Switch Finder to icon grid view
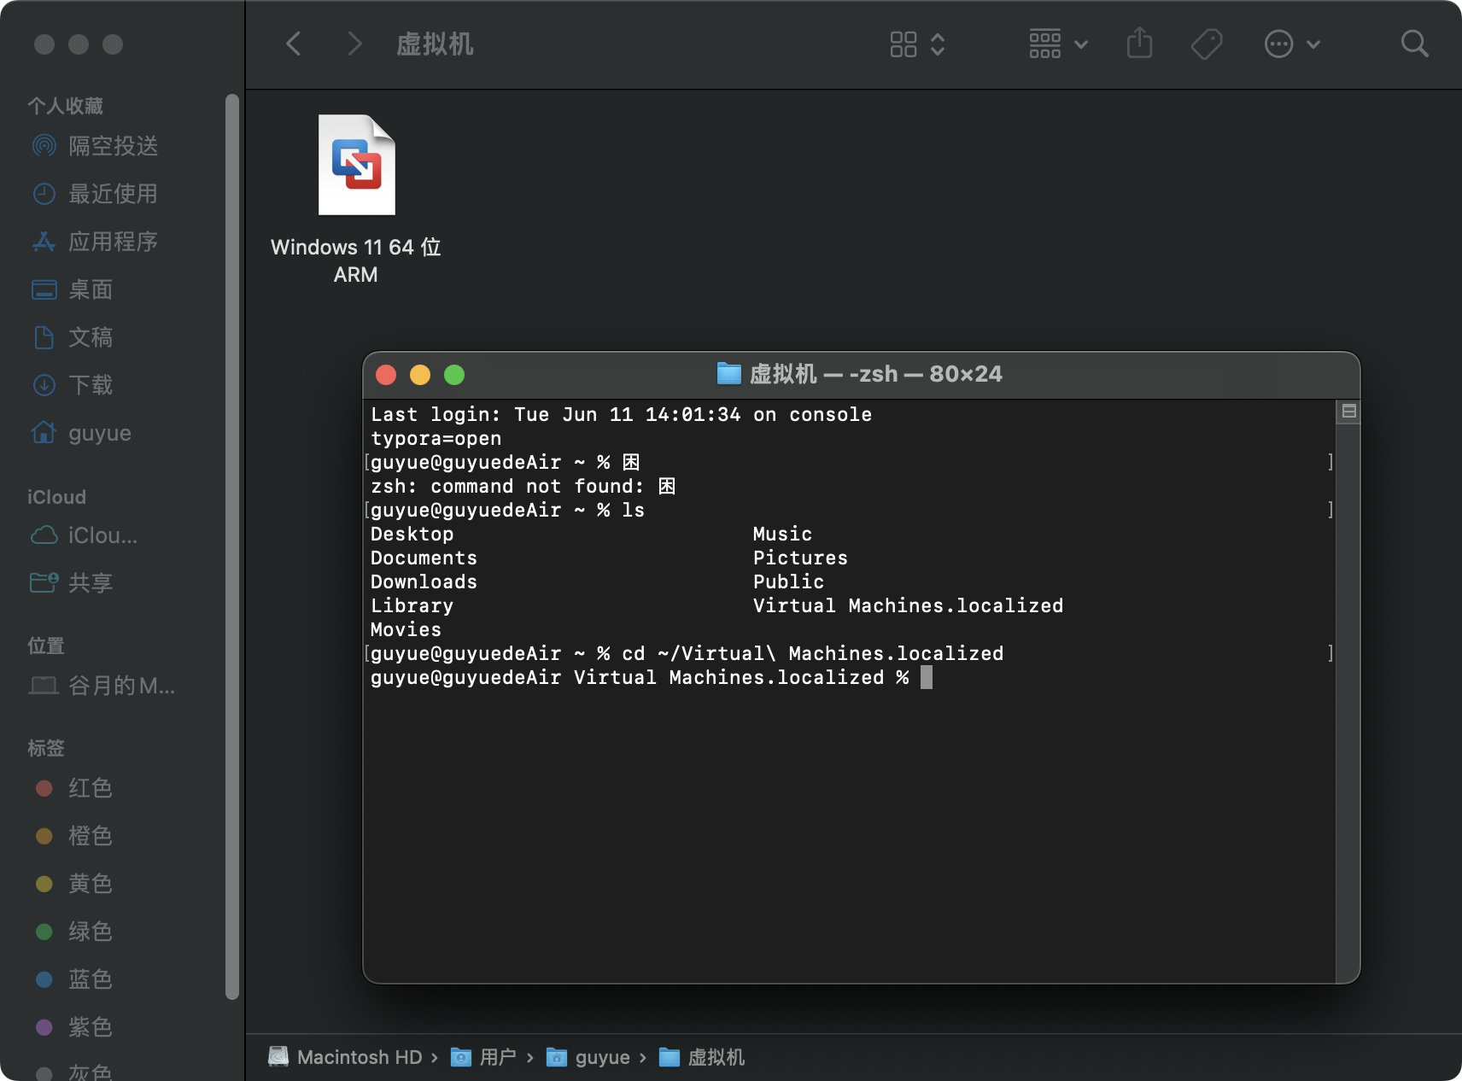1462x1081 pixels. 903,44
